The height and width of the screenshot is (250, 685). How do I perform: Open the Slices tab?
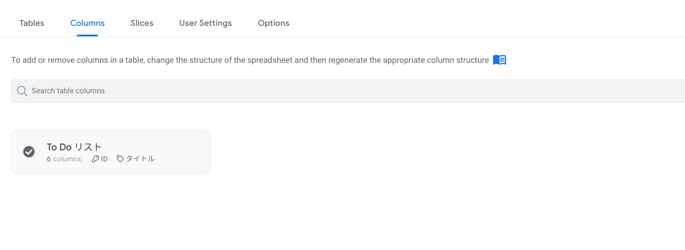click(142, 23)
